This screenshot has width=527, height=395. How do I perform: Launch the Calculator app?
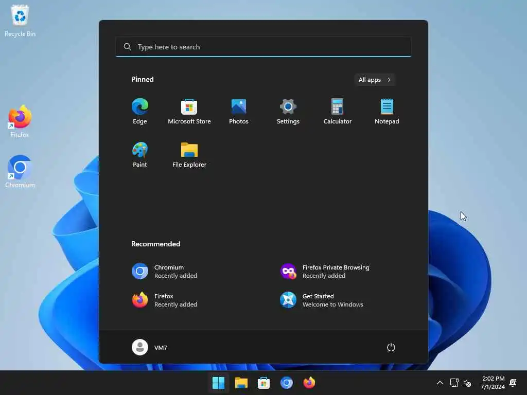pyautogui.click(x=338, y=112)
